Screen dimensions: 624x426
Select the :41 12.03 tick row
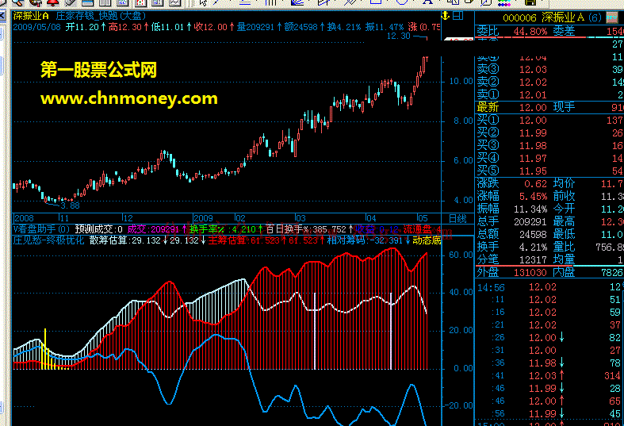pos(549,376)
